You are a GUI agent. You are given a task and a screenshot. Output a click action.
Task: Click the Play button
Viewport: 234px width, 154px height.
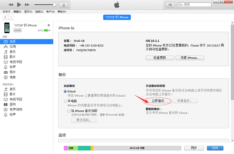(19, 5)
